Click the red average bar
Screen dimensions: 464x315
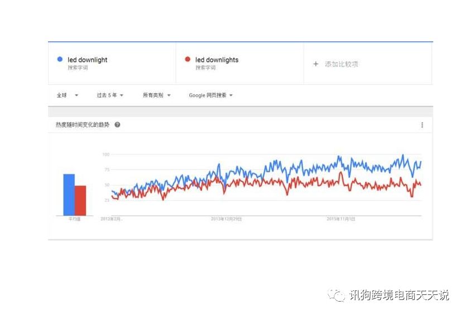pos(80,200)
